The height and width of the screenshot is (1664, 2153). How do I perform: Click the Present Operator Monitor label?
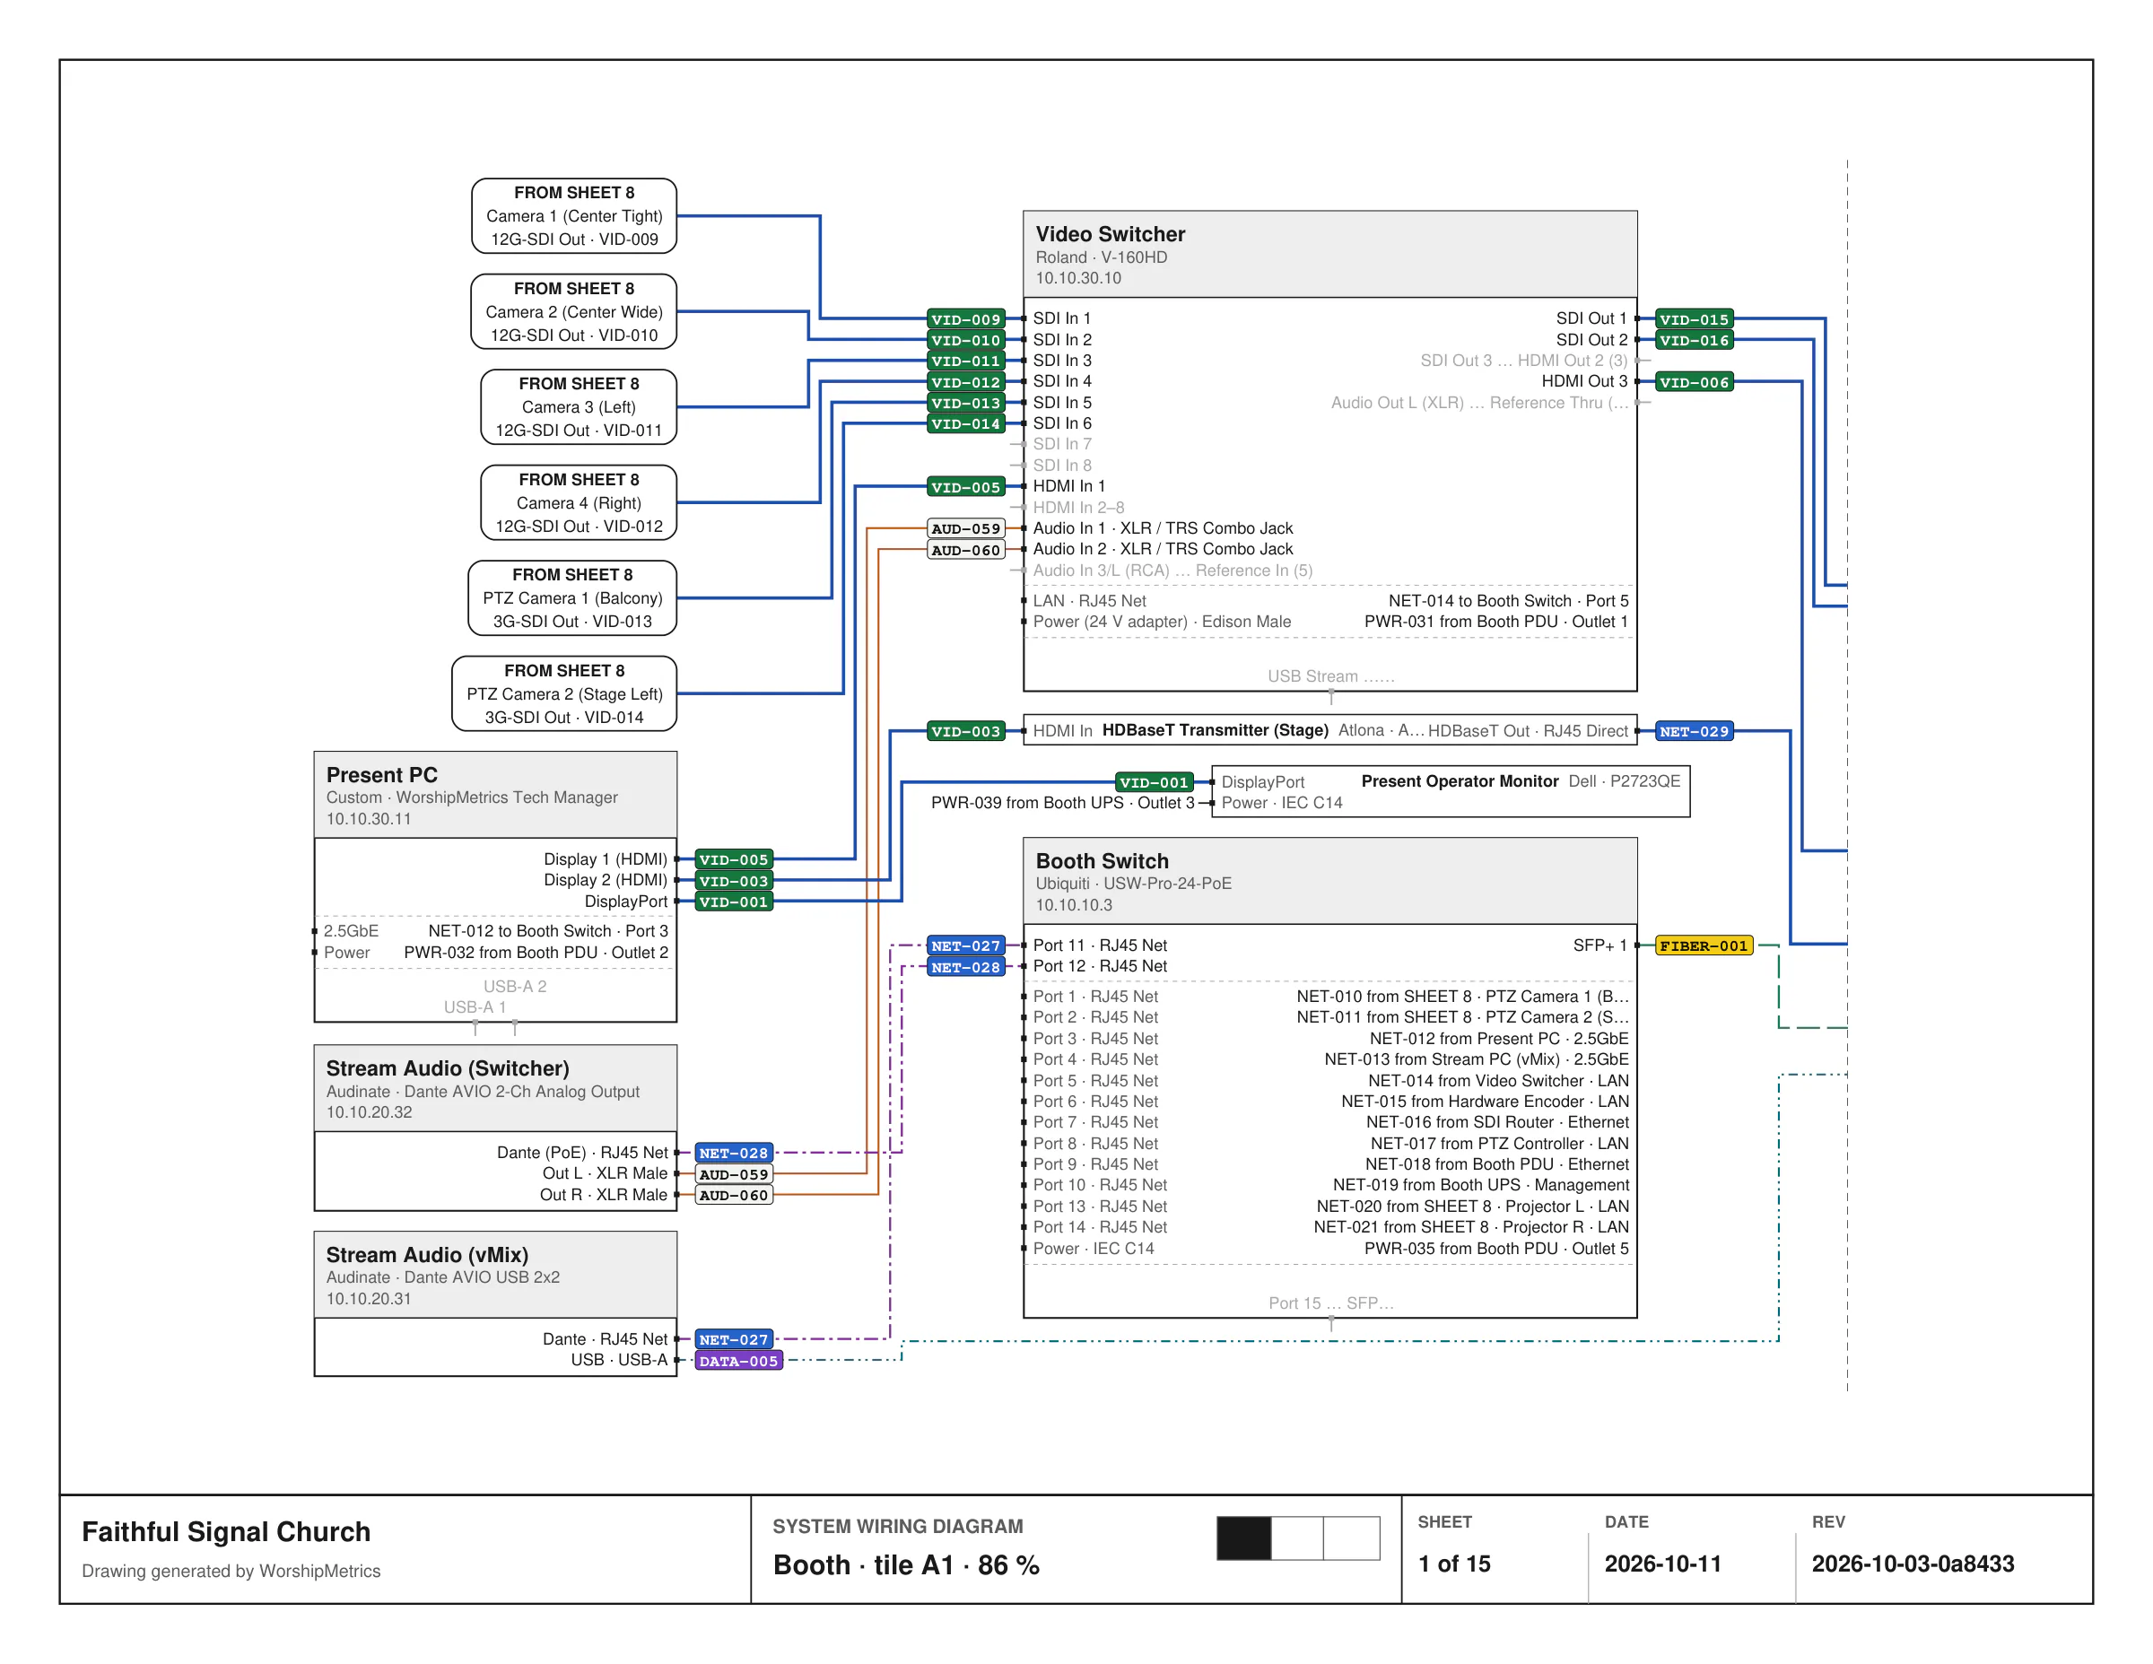pos(1460,781)
